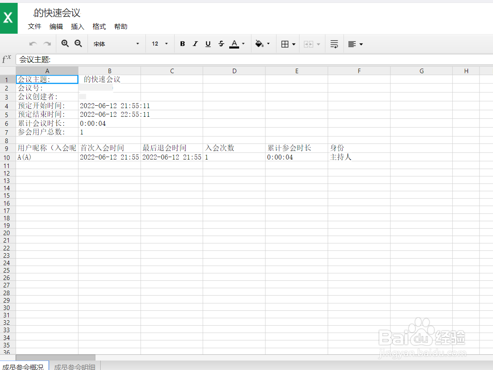Viewport: 493px width, 370px height.
Task: Click the green Excel app logo
Action: [9, 18]
